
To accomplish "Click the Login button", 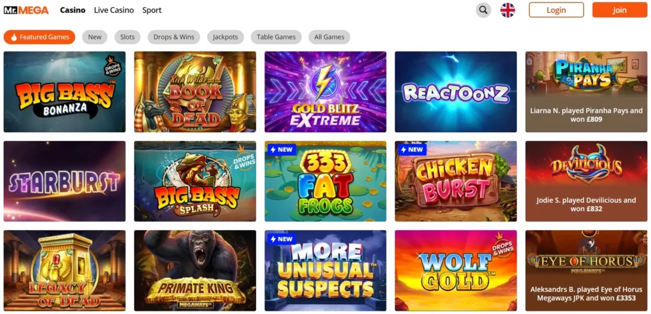I will 556,10.
